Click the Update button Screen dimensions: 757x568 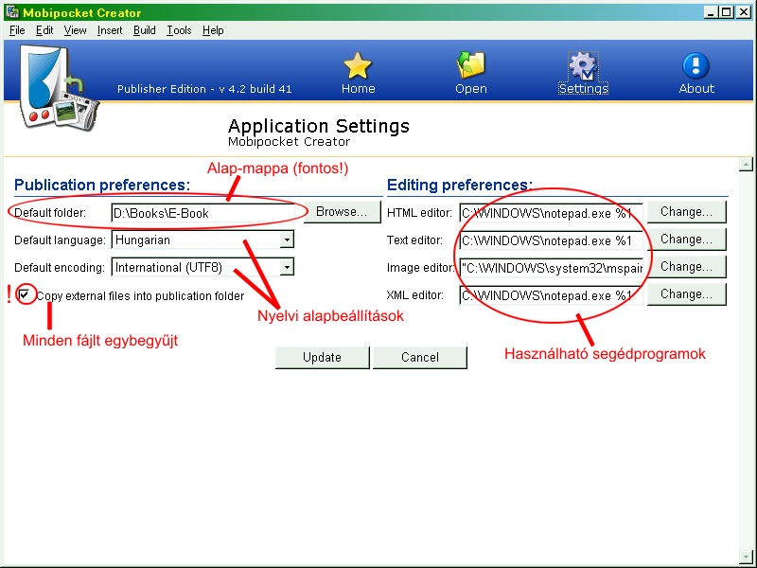pos(322,358)
